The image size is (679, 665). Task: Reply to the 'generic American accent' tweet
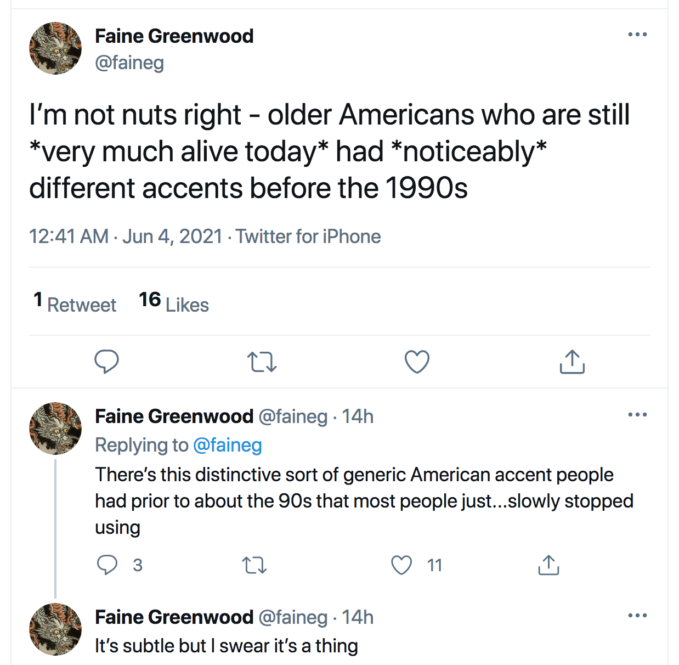pyautogui.click(x=107, y=565)
